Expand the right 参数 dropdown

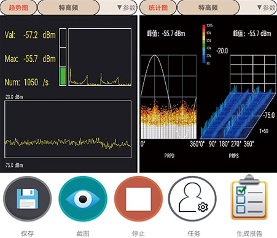point(266,8)
